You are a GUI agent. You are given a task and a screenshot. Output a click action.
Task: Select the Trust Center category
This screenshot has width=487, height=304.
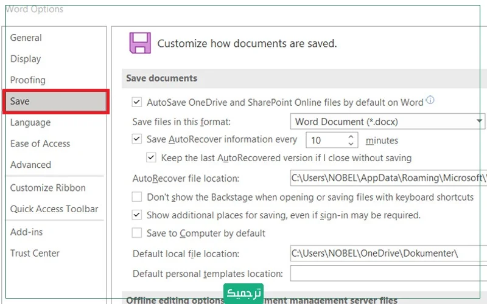[35, 253]
